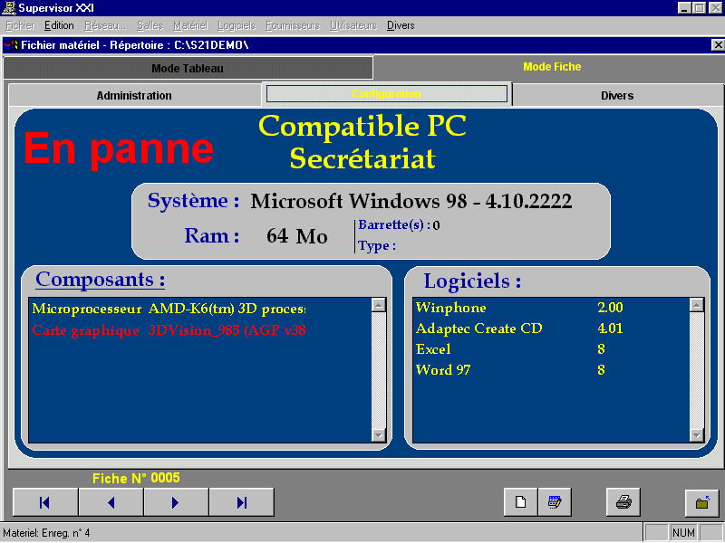Click the Compatible PC title

coord(362,126)
